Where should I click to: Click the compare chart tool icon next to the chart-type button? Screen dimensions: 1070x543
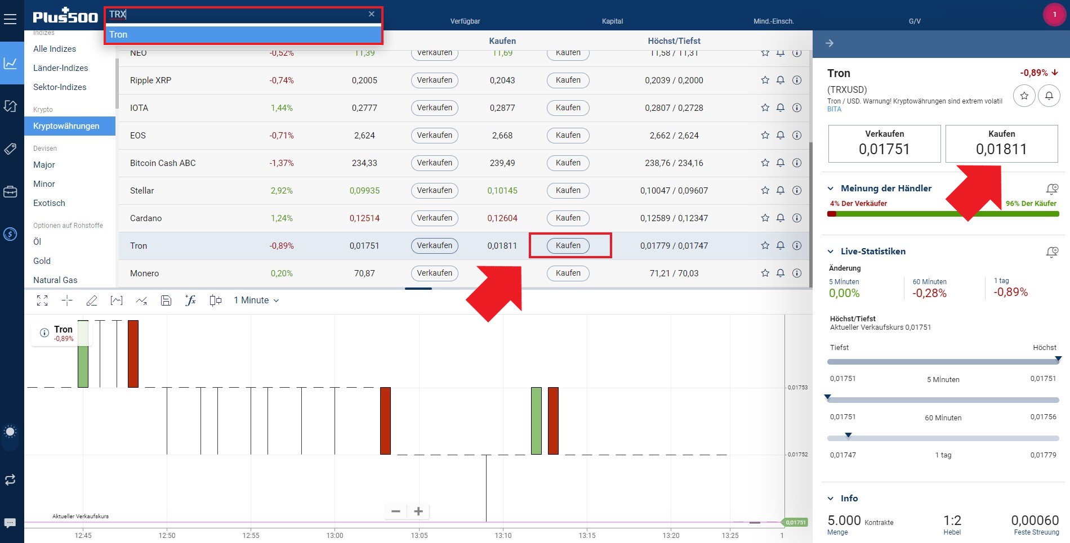141,300
